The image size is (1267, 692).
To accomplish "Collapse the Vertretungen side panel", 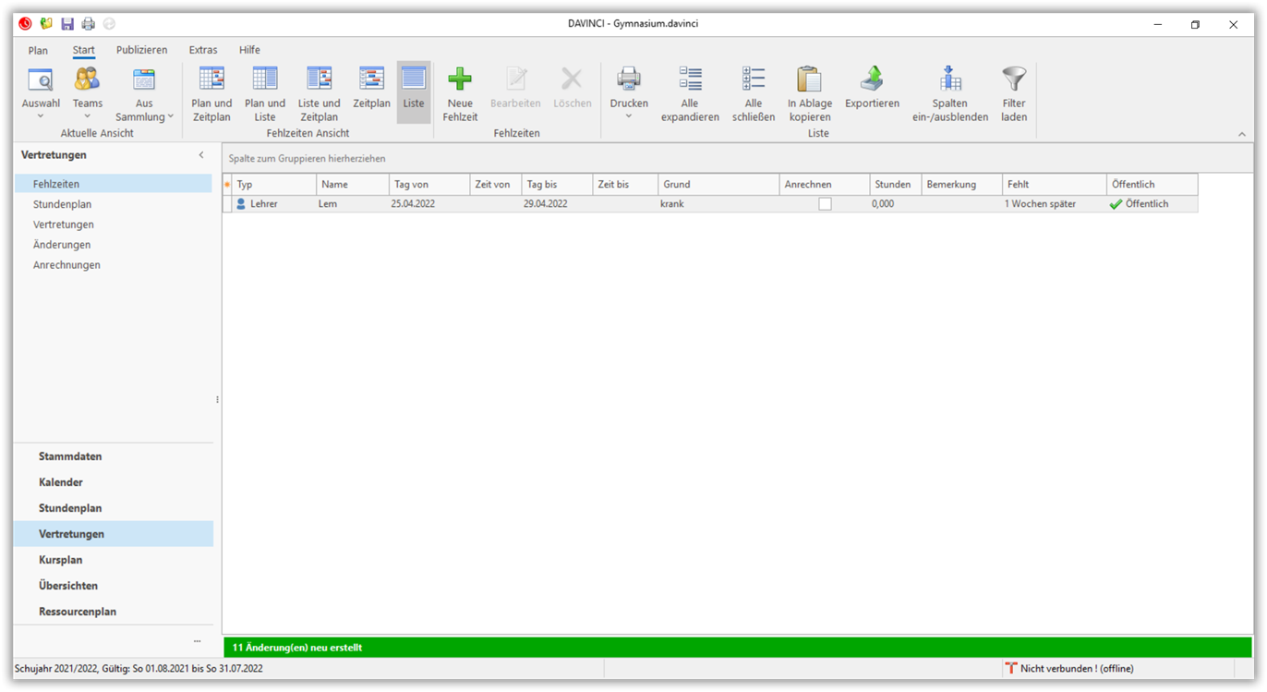I will tap(201, 155).
